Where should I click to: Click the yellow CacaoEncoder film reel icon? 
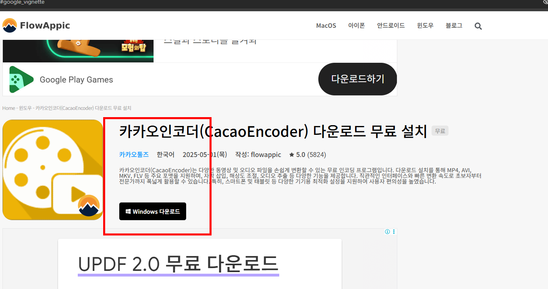tap(52, 169)
